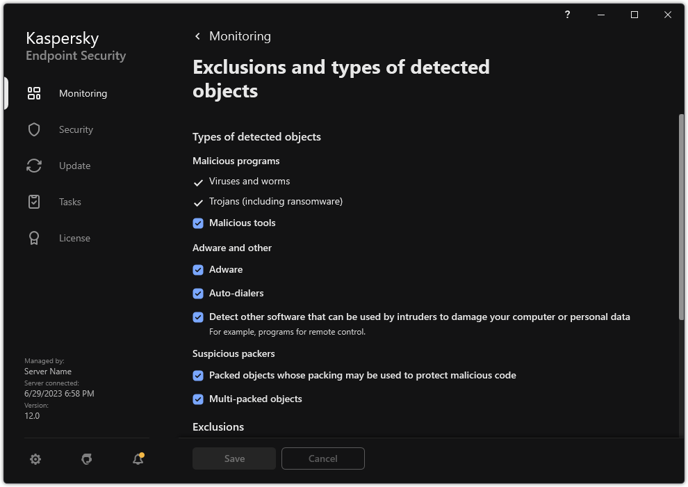Save the detected objects settings
The height and width of the screenshot is (487, 688).
pyautogui.click(x=234, y=458)
